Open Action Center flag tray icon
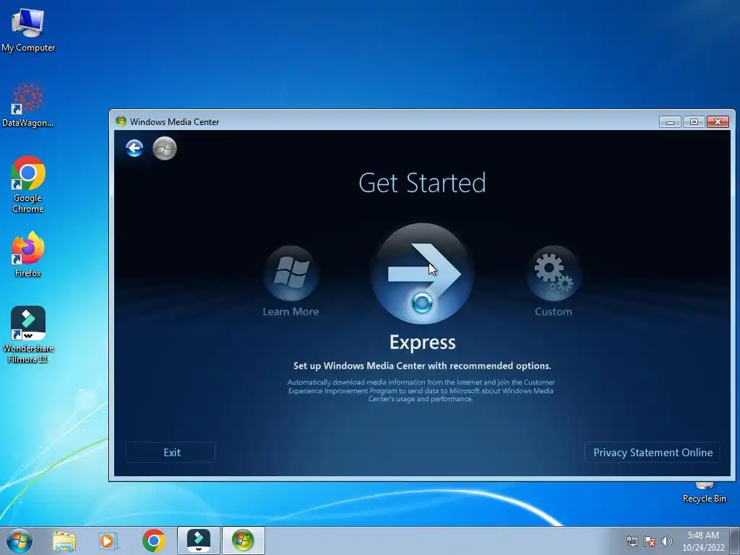The width and height of the screenshot is (740, 555). [650, 541]
